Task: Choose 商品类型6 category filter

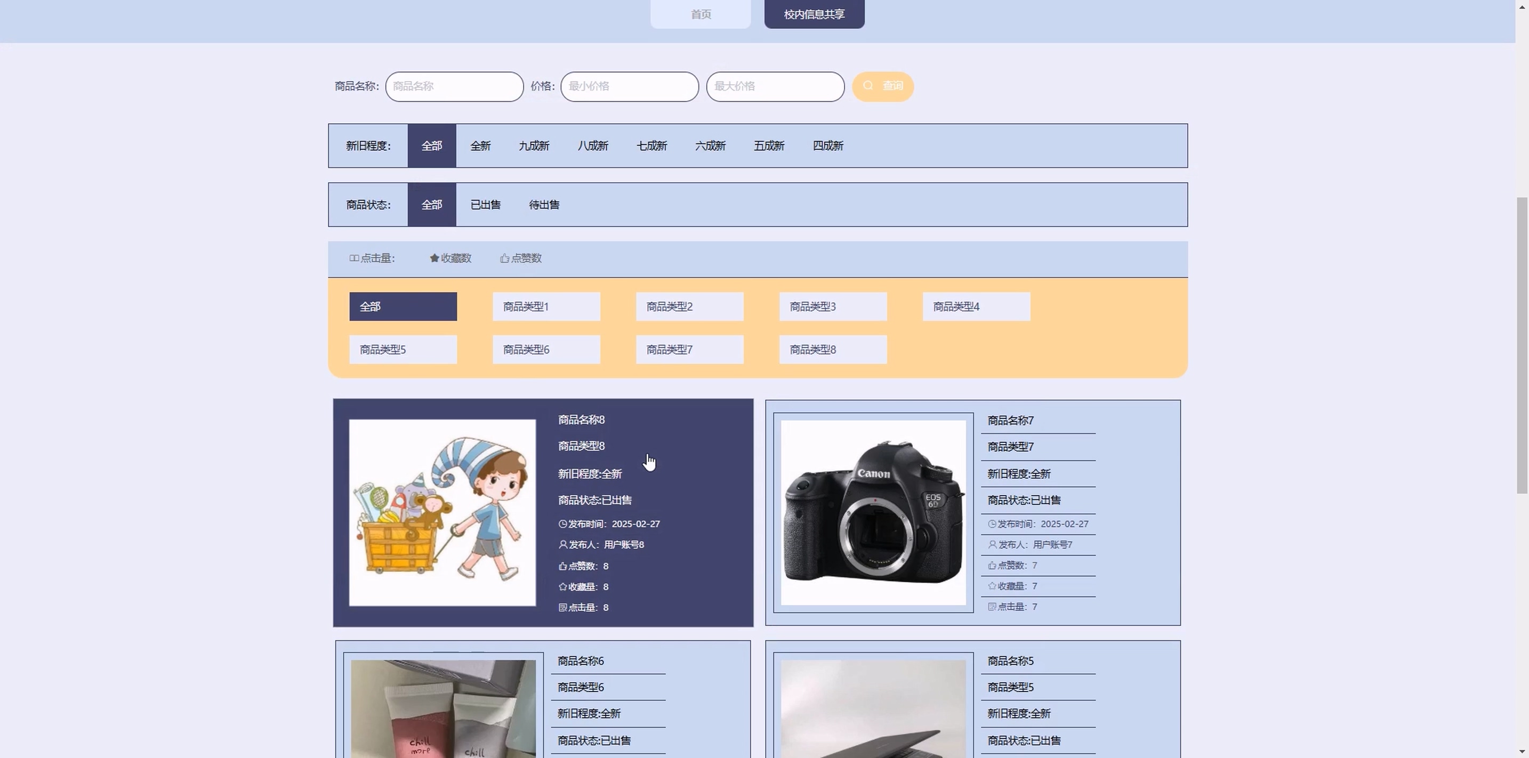Action: [x=546, y=350]
